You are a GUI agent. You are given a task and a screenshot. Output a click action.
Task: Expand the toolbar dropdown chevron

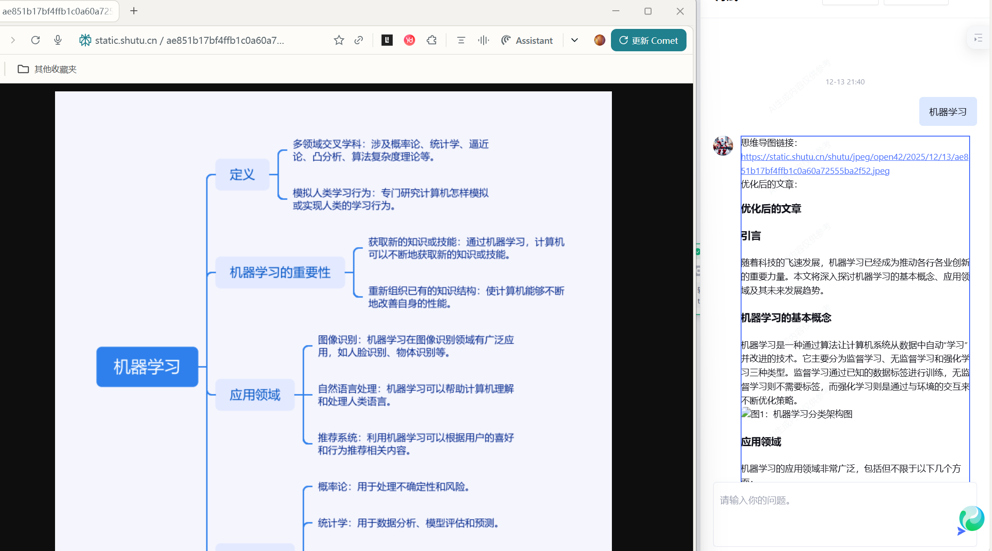point(575,40)
